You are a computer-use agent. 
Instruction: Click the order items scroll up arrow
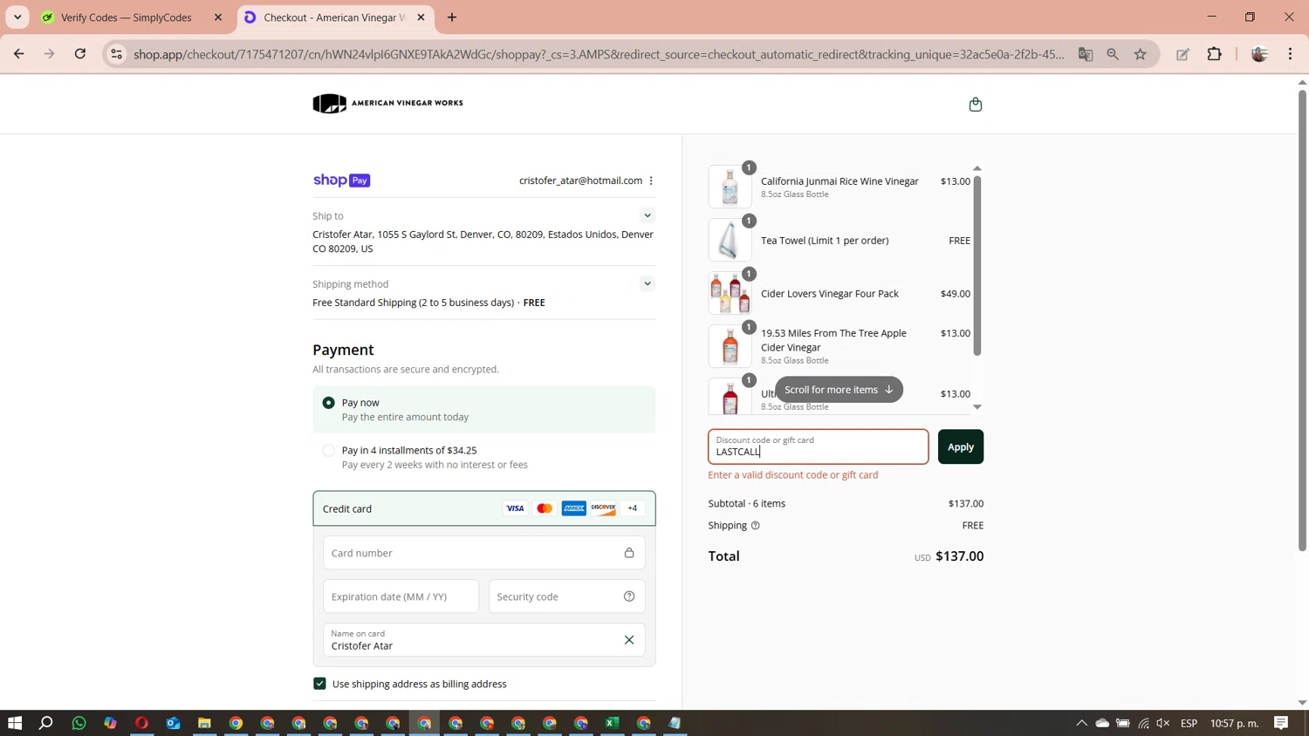[x=977, y=168]
